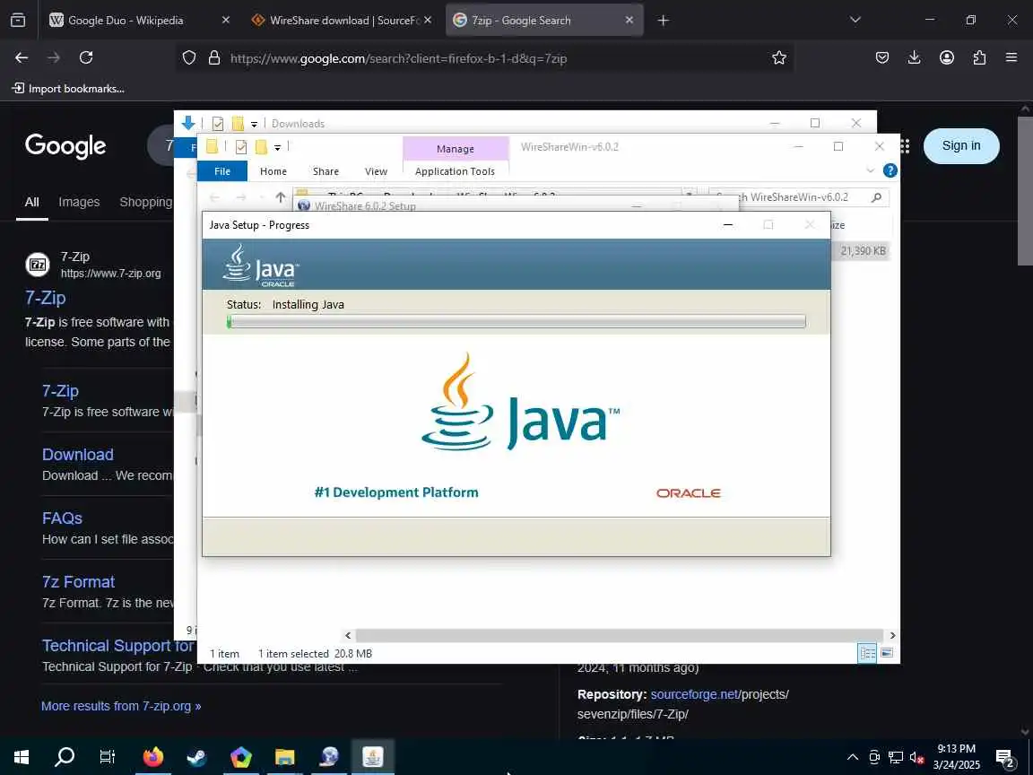1033x775 pixels.
Task: Close the 7zip Google Search tab
Action: [x=629, y=21]
